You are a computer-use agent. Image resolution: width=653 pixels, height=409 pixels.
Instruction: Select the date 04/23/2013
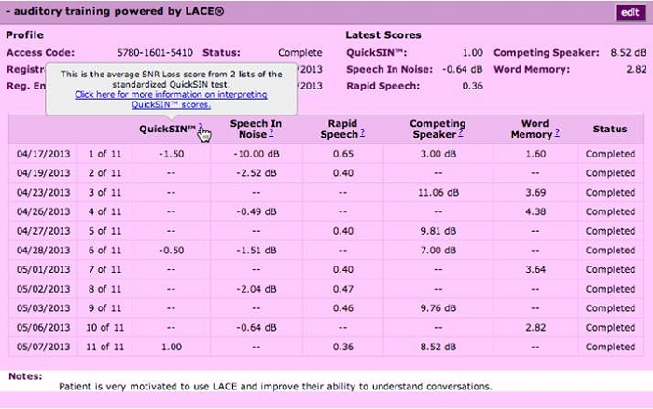coord(43,193)
